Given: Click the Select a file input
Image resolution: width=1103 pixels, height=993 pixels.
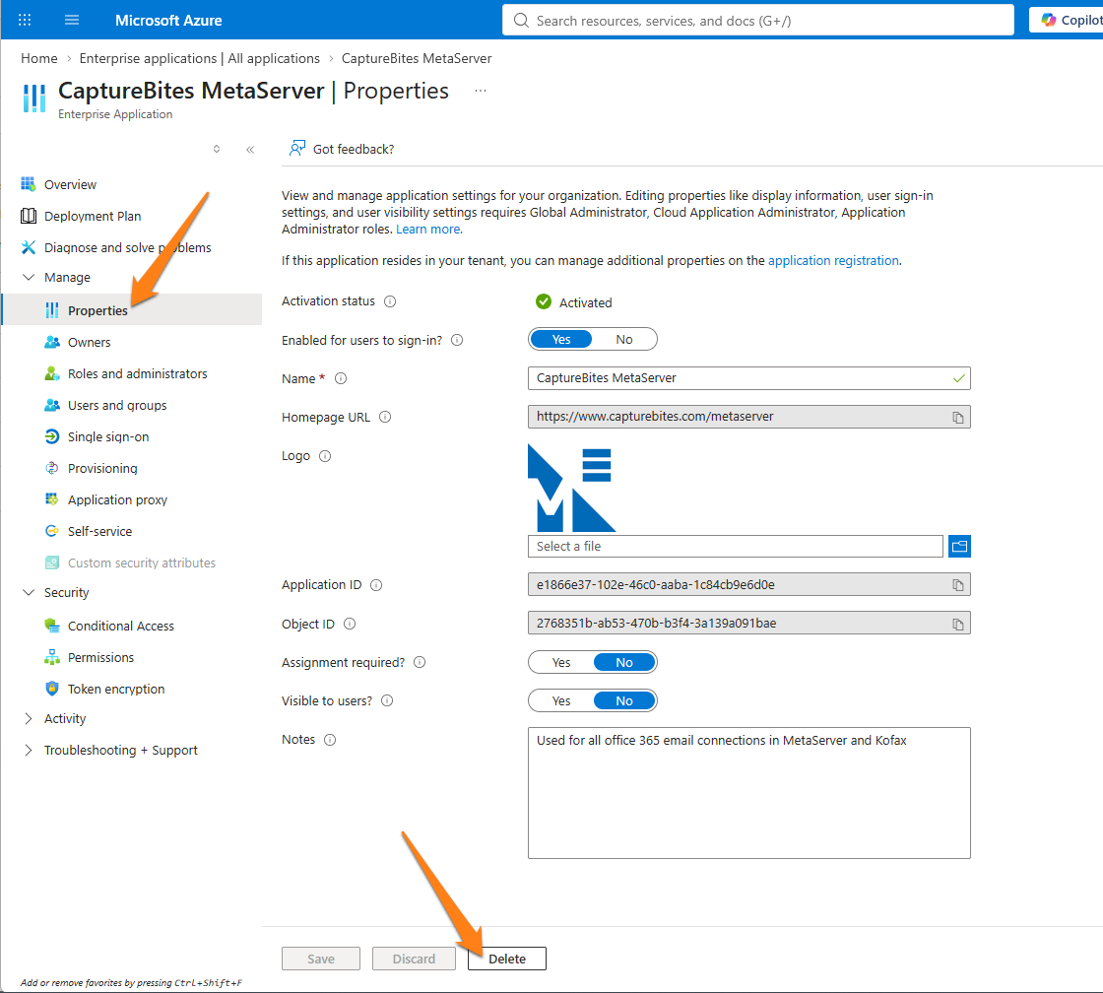Looking at the screenshot, I should [735, 546].
